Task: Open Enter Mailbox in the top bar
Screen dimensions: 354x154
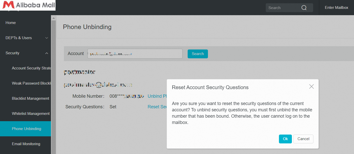Action: tap(337, 8)
